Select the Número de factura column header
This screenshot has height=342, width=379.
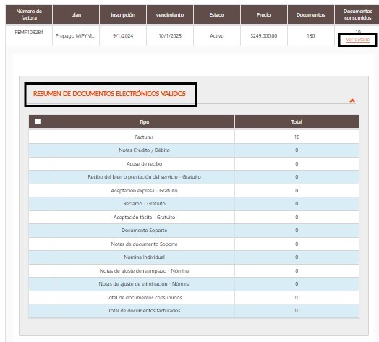tap(29, 14)
